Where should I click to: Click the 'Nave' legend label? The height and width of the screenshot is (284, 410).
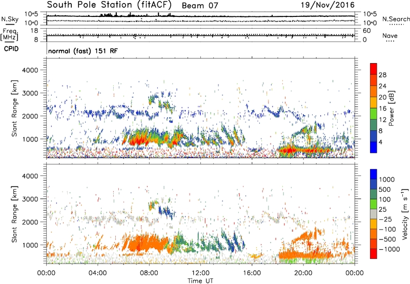(390, 35)
